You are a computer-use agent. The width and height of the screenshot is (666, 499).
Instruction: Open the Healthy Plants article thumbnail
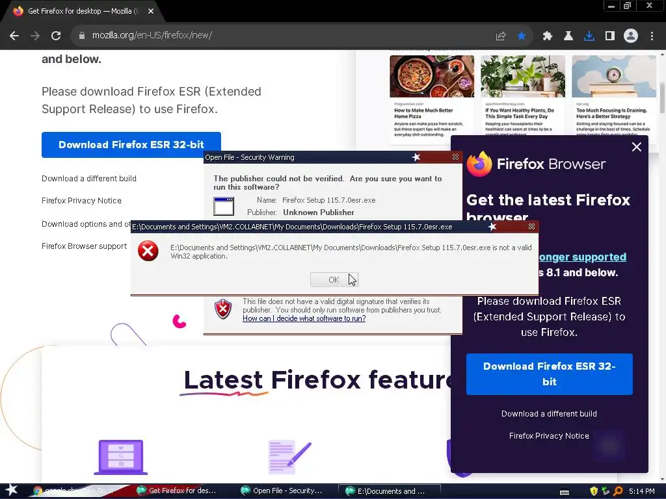pos(523,77)
